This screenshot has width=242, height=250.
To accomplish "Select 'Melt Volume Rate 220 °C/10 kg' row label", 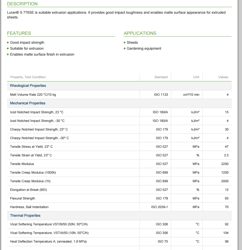I will point(33,95).
